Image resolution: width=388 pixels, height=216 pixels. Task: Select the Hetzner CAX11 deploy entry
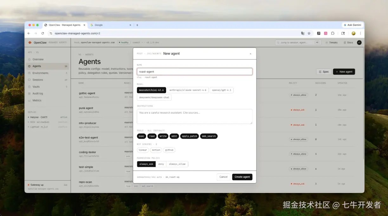(38, 117)
